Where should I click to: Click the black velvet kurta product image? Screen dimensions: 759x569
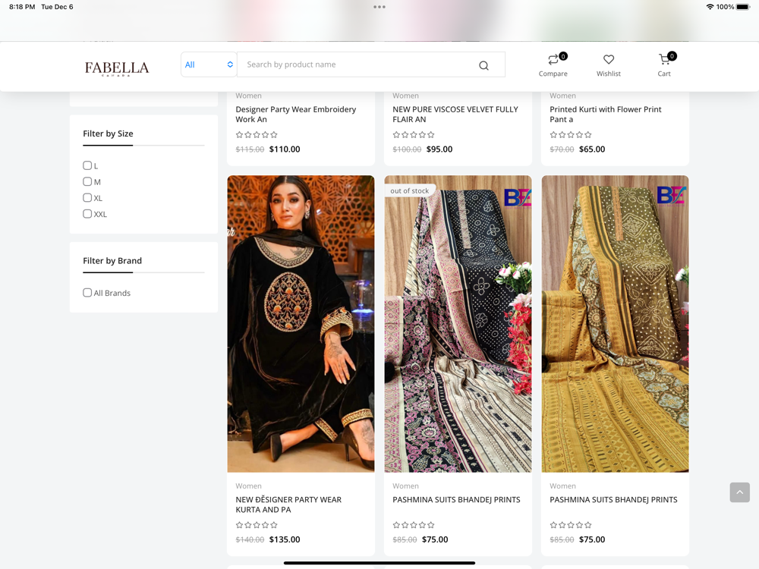click(x=301, y=324)
